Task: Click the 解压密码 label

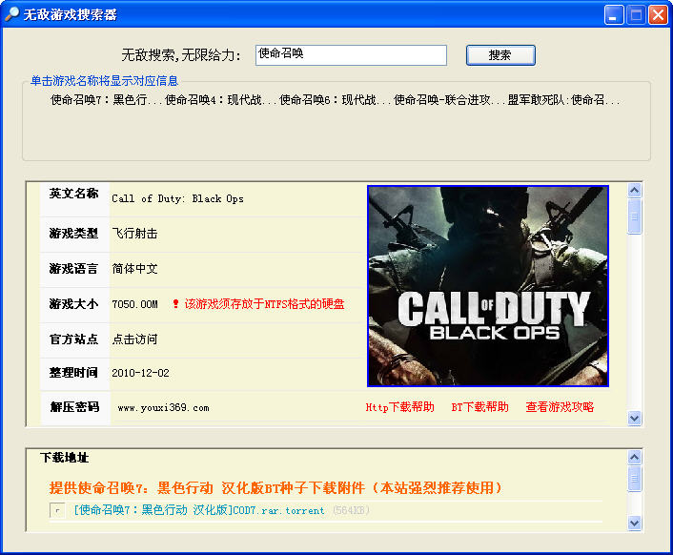Action: [x=74, y=407]
